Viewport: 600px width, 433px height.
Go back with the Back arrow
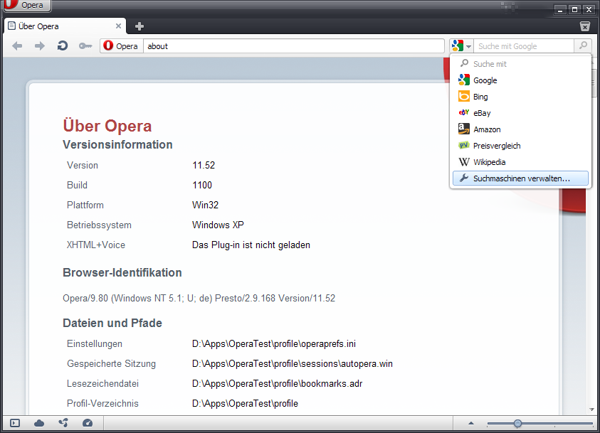coord(17,46)
